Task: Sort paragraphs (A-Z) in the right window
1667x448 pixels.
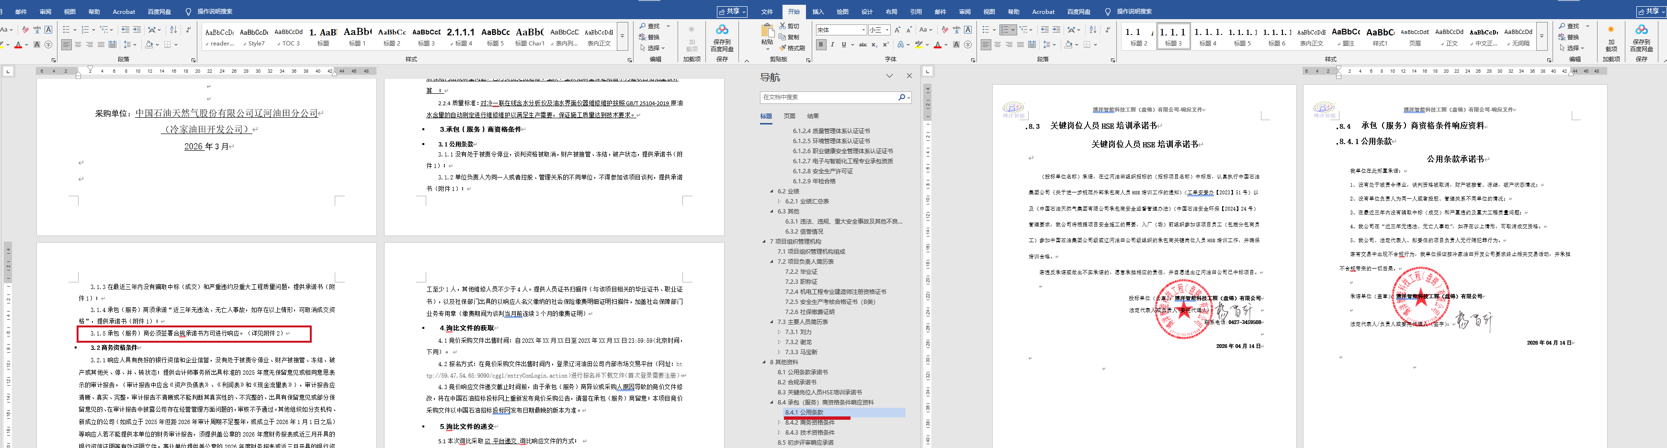Action: click(x=1093, y=30)
